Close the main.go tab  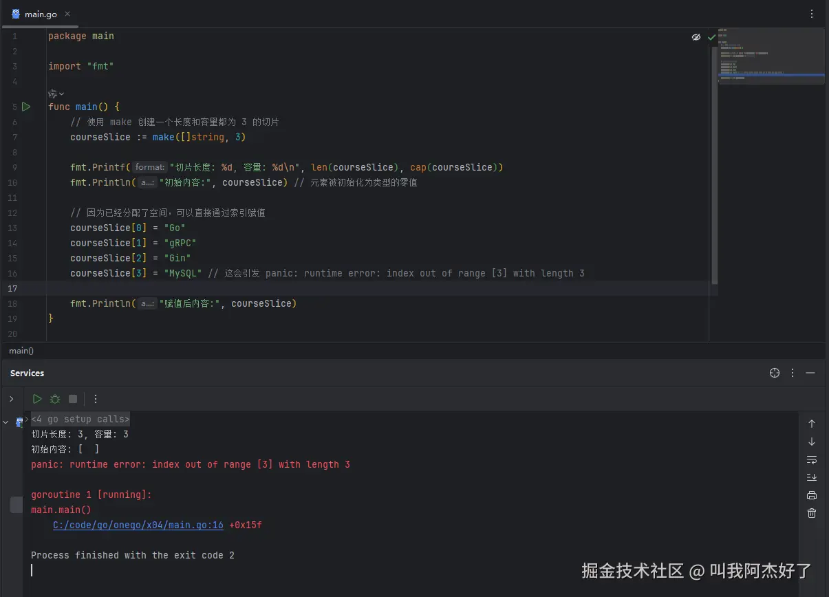pyautogui.click(x=67, y=14)
